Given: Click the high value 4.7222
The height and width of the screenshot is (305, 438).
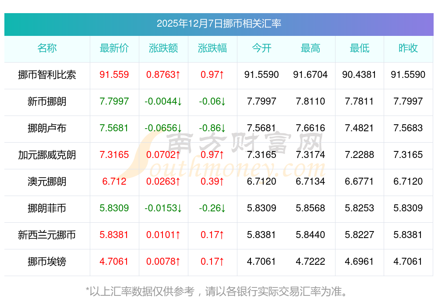Looking at the screenshot, I should pyautogui.click(x=311, y=262).
